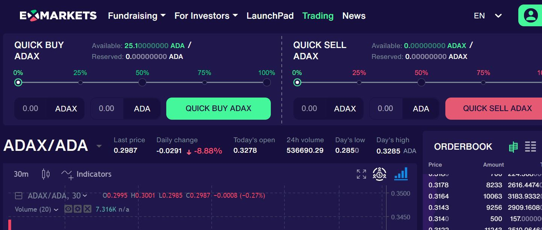Click the market depth dollar icon
The height and width of the screenshot is (230, 542).
point(380,174)
